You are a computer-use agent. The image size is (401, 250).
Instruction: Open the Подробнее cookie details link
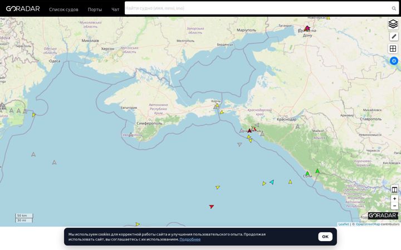(190, 239)
